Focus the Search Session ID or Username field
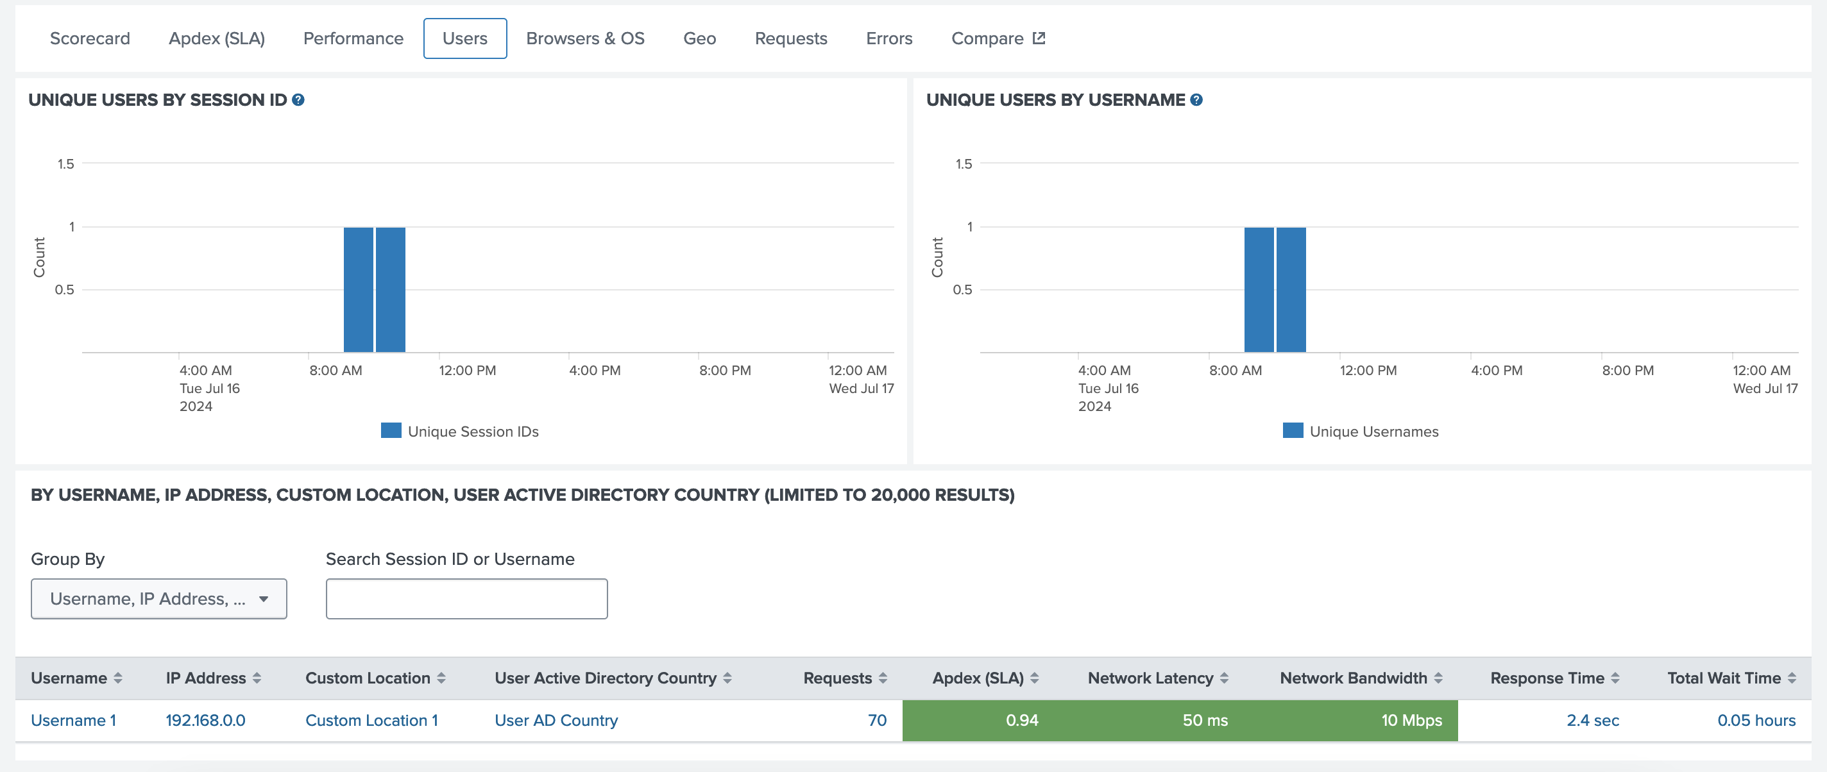Viewport: 1827px width, 772px height. 466,599
